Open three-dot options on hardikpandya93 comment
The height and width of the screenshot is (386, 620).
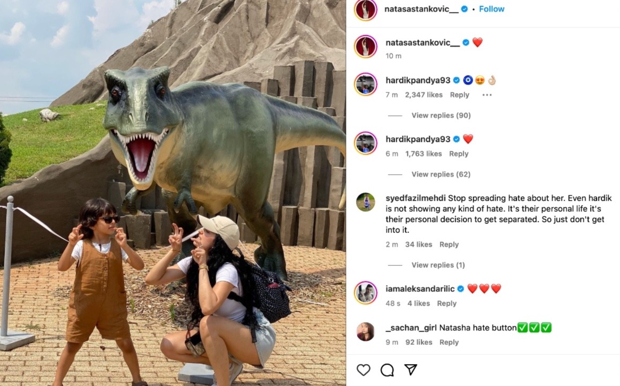point(487,95)
